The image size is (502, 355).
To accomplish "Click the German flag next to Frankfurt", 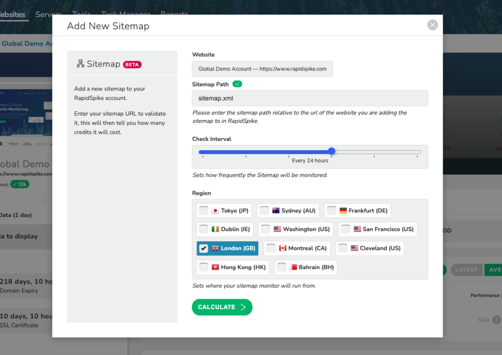I will pyautogui.click(x=343, y=211).
